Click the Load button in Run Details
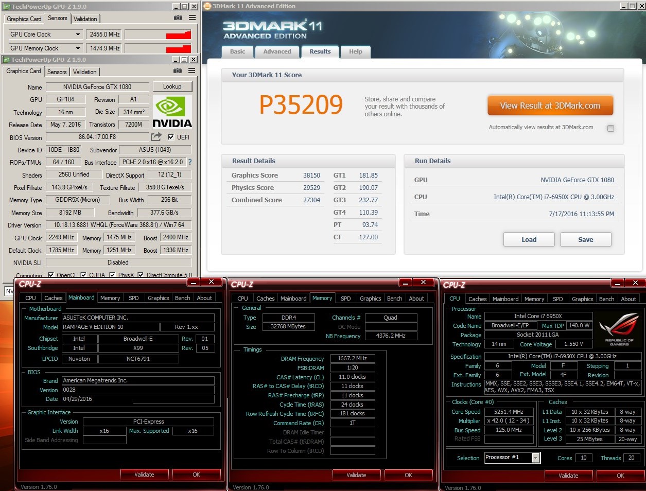 (x=529, y=239)
